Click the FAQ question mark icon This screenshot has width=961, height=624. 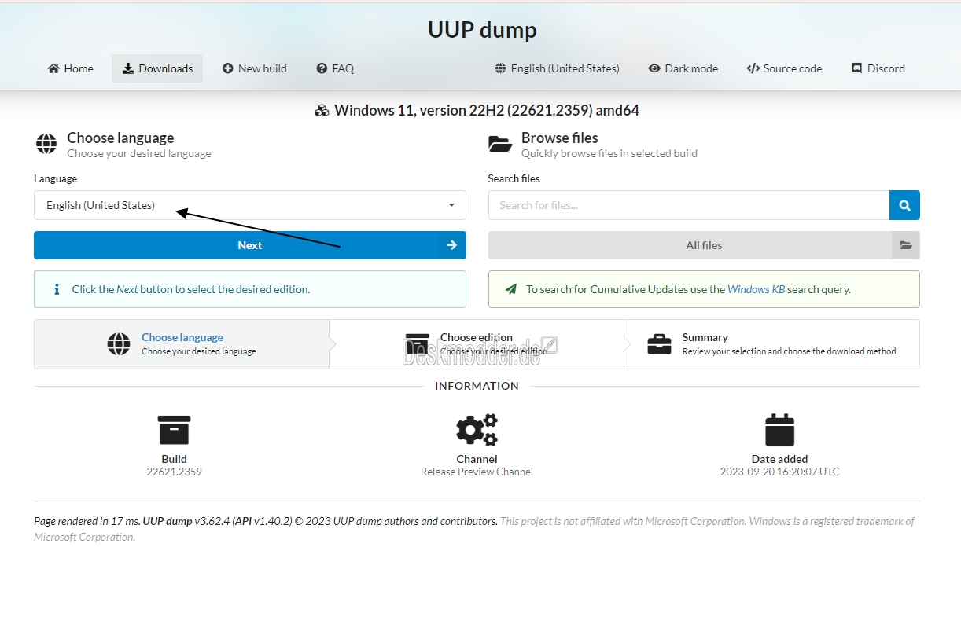[x=322, y=68]
